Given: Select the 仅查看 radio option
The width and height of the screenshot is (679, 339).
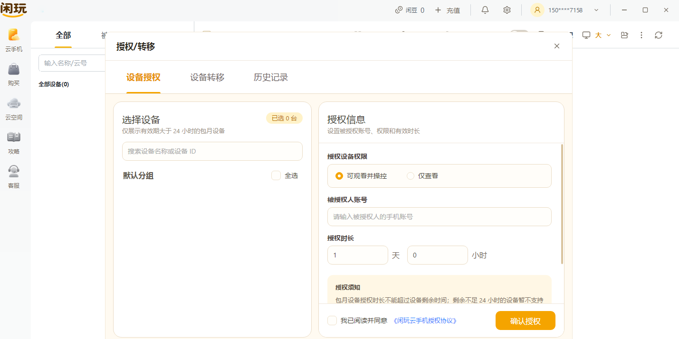Looking at the screenshot, I should [411, 176].
